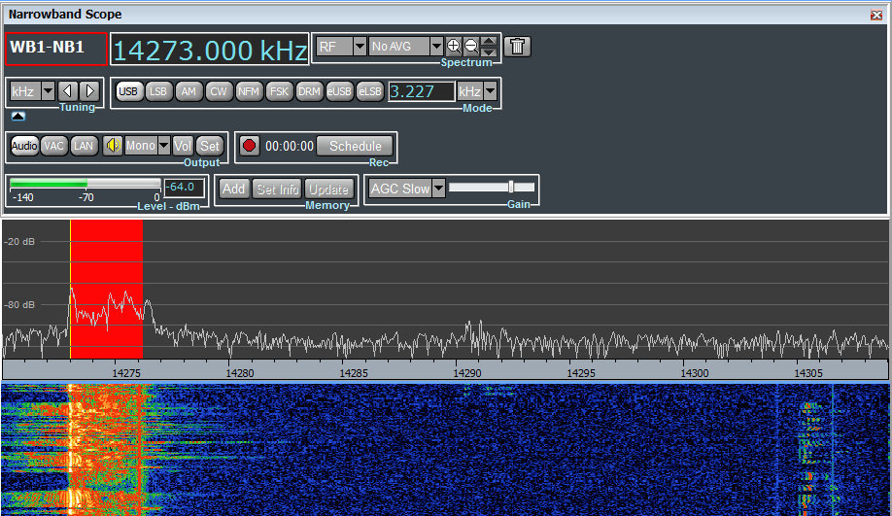The width and height of the screenshot is (892, 516).
Task: Click the 00:00:00 recording timer
Action: (x=289, y=146)
